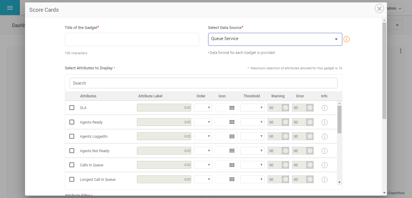
Task: Click info icon beside the Data Source selector
Action: pyautogui.click(x=346, y=39)
